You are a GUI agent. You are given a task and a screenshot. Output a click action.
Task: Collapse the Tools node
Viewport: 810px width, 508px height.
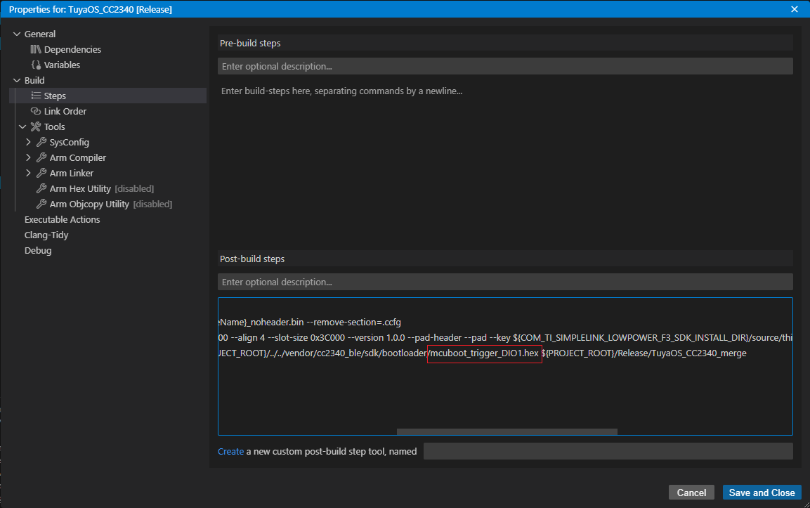pos(22,126)
